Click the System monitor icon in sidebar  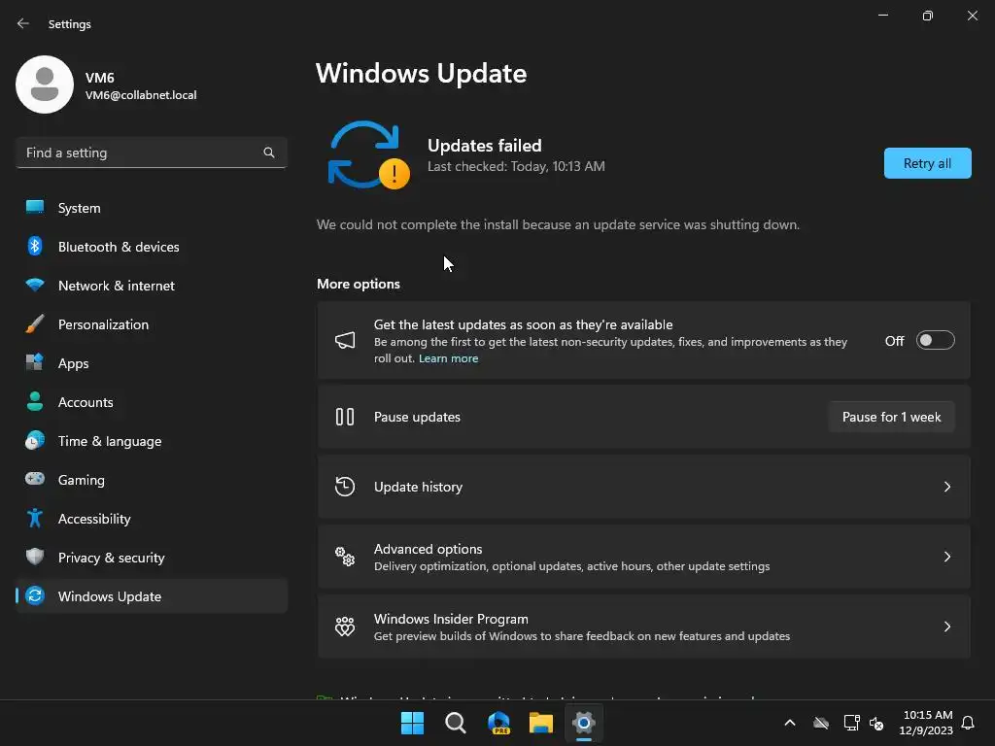click(x=35, y=208)
